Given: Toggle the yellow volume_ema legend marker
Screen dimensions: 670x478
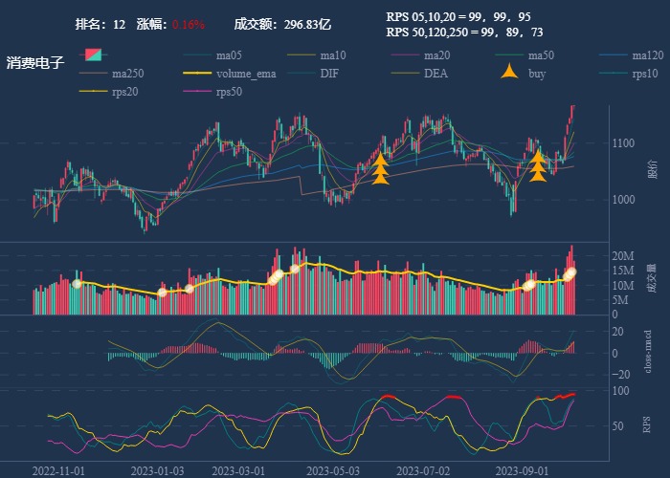Looking at the screenshot, I should tap(197, 74).
